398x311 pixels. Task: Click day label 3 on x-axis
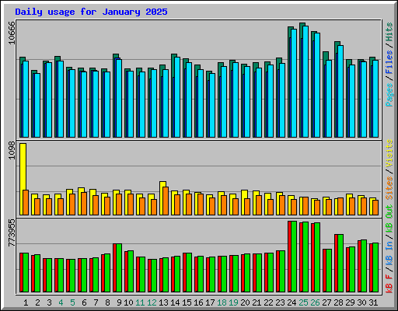(49, 302)
